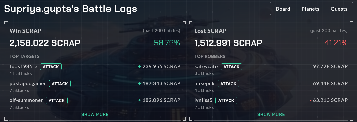
Task: Click the olf-summoner player name
Action: click(26, 100)
